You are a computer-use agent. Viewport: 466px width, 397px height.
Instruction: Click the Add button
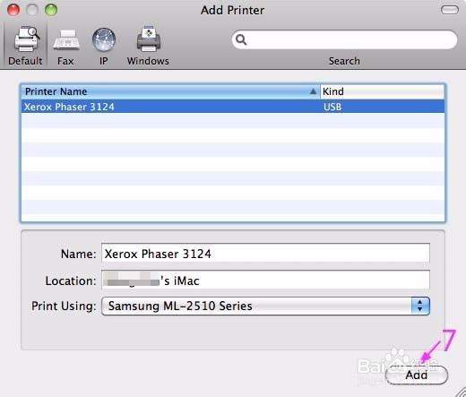[417, 375]
